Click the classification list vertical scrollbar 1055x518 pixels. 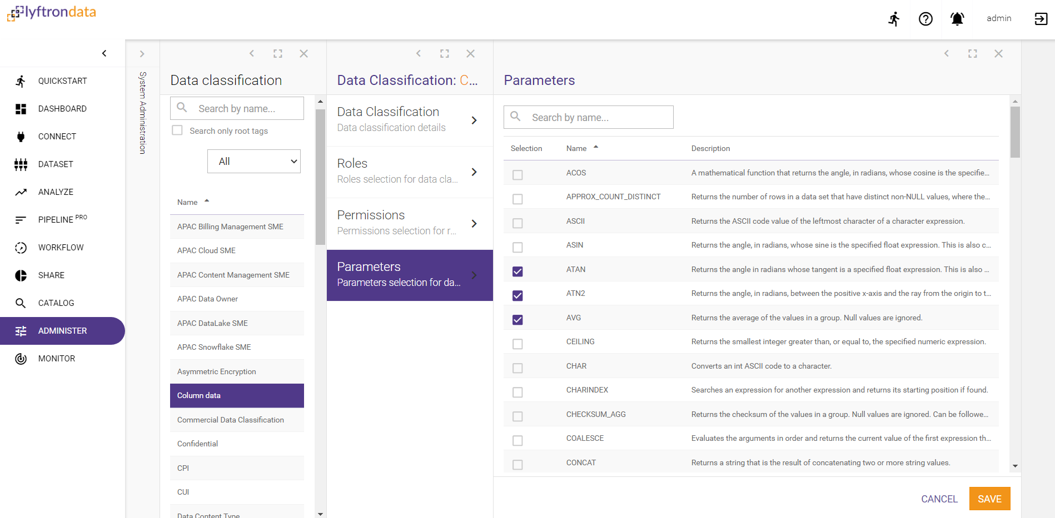click(x=320, y=177)
